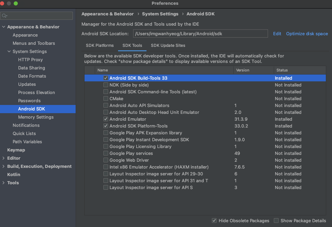This screenshot has height=227, width=332.
Task: Select HTTP Proxy in the sidebar
Action: coord(30,60)
